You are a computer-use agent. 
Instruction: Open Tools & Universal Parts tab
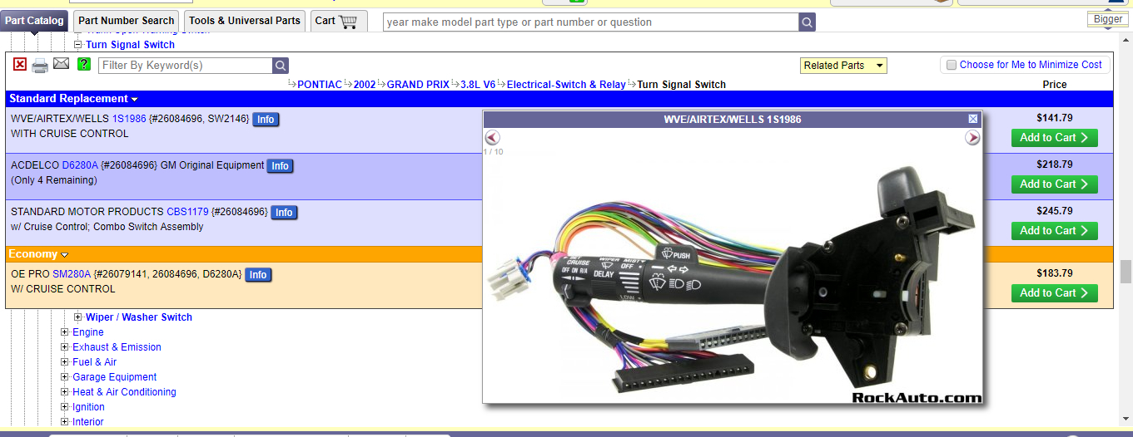coord(245,21)
